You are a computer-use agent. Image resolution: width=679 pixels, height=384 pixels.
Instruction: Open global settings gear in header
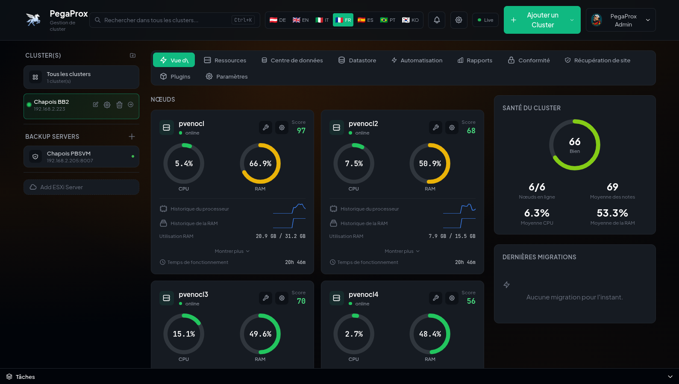459,20
